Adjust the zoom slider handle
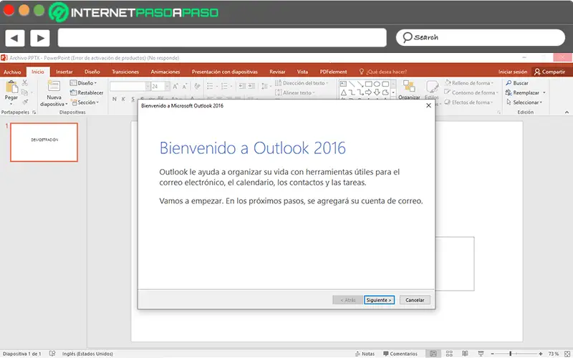 pyautogui.click(x=510, y=354)
